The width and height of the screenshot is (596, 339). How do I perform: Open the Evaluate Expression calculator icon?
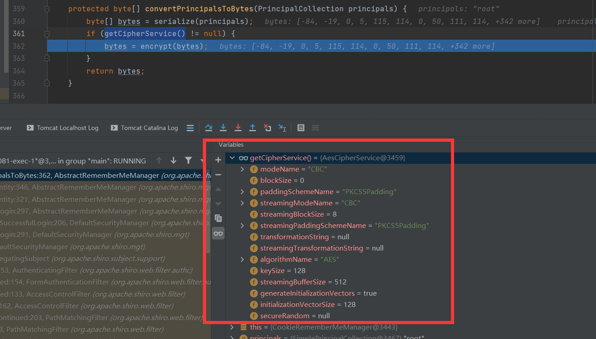point(300,128)
